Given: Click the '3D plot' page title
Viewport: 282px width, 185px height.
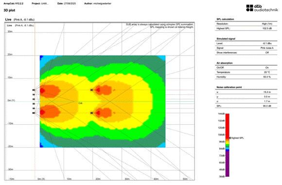Looking at the screenshot, I should click(x=9, y=10).
